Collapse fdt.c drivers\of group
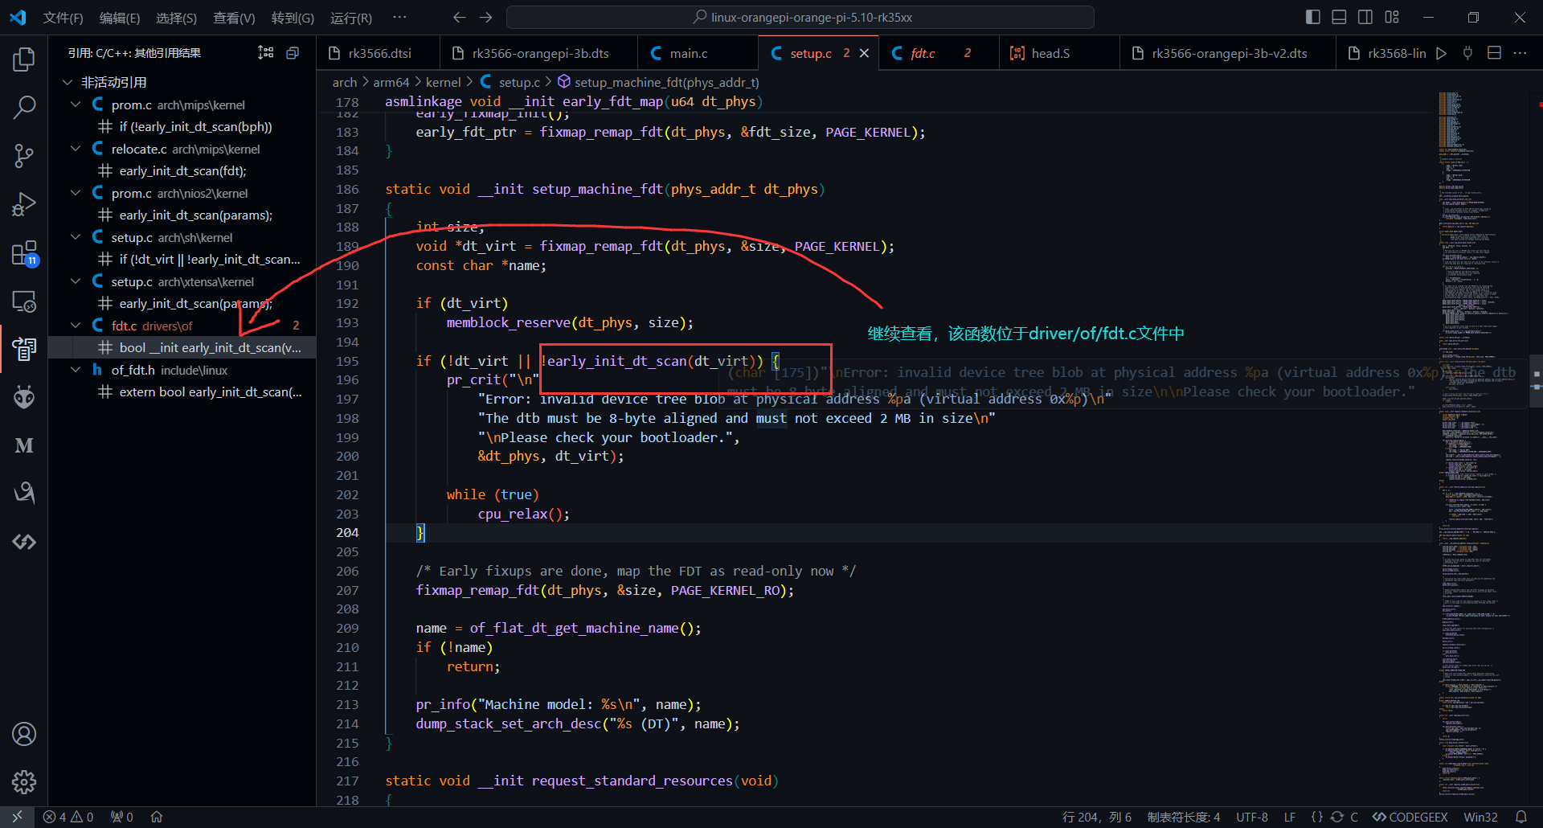1543x828 pixels. click(x=76, y=326)
